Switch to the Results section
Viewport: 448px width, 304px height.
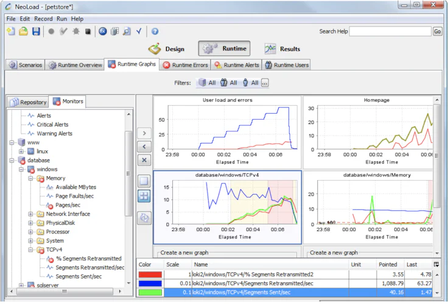[282, 49]
